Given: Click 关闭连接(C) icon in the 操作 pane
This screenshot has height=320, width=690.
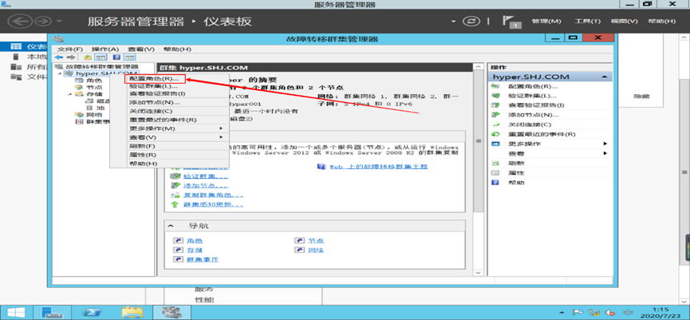Looking at the screenshot, I should (x=495, y=124).
